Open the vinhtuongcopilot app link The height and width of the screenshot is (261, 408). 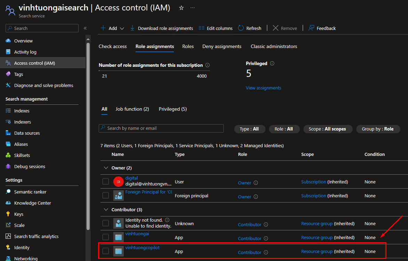[x=142, y=247]
